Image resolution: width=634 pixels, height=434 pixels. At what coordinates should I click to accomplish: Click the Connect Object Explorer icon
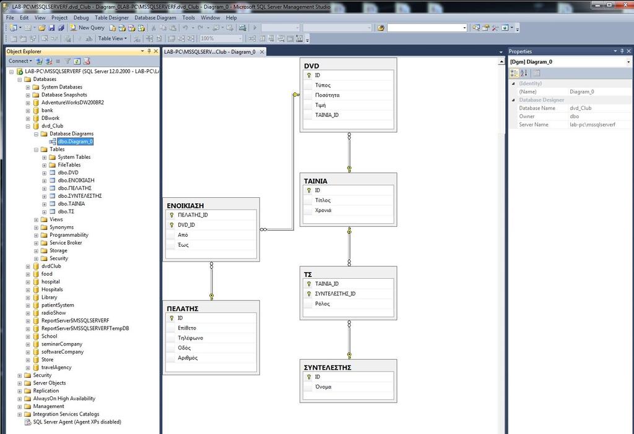(x=39, y=61)
